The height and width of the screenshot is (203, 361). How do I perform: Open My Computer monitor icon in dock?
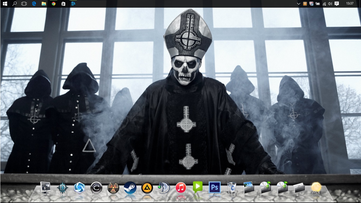pyautogui.click(x=46, y=188)
